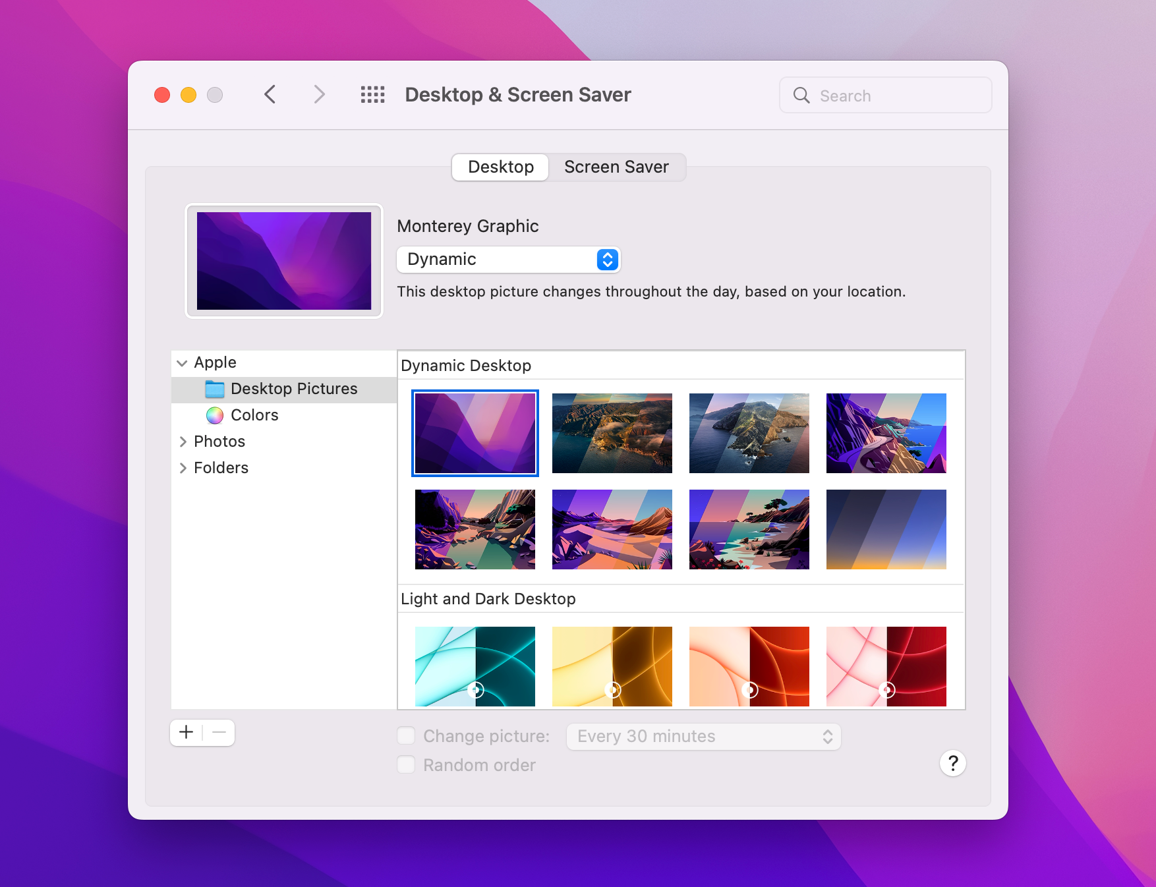1156x887 pixels.
Task: Enable the Change picture checkbox
Action: (406, 736)
